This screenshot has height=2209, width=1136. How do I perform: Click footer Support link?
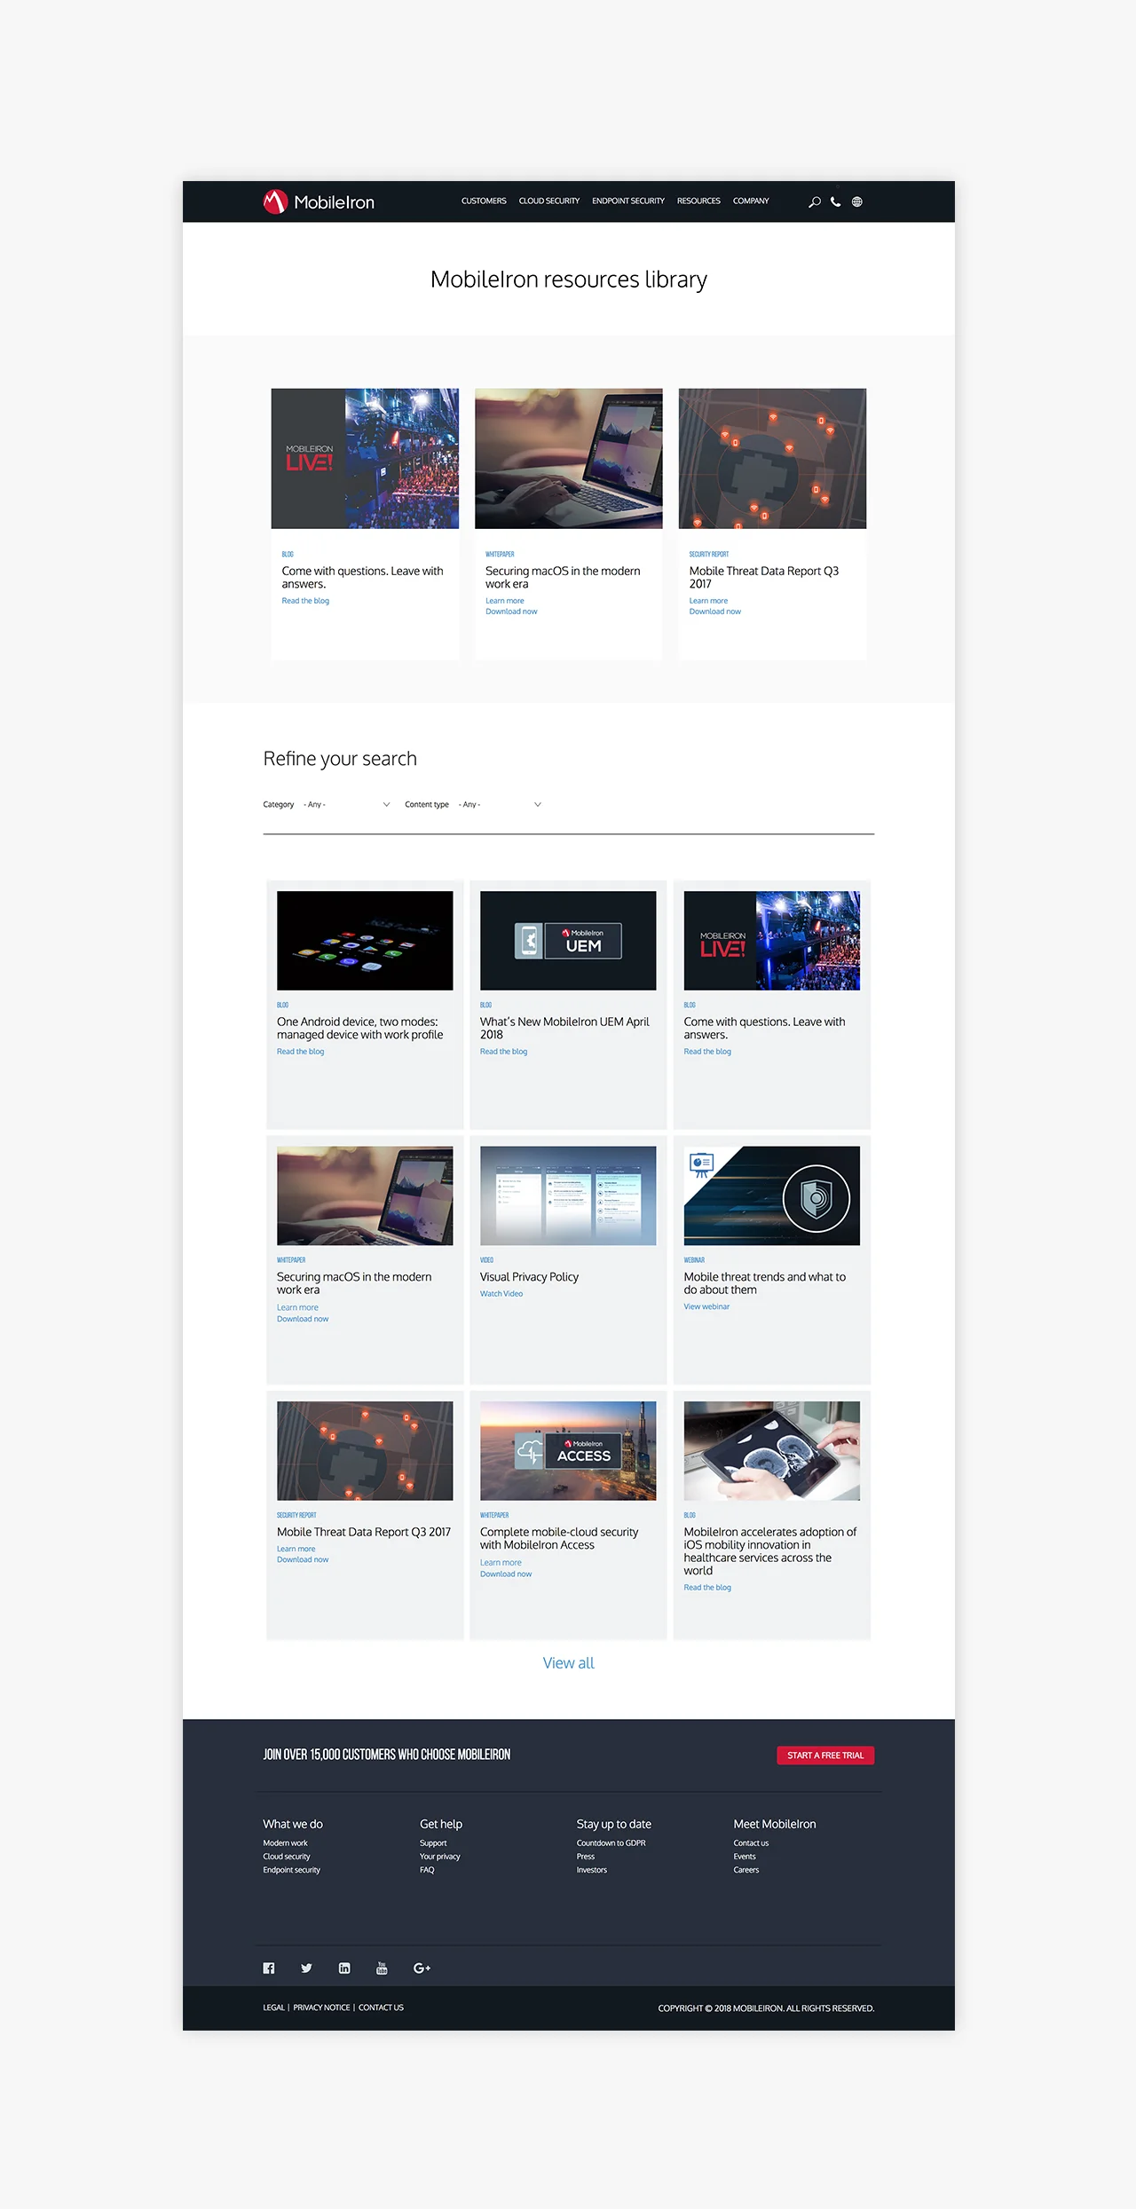click(433, 1843)
